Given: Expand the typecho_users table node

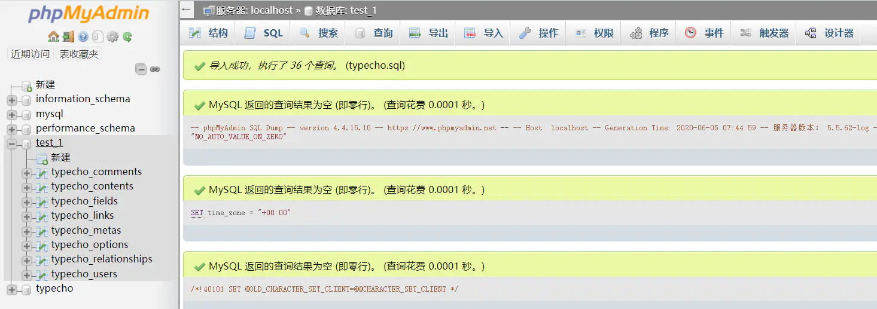Looking at the screenshot, I should click(27, 275).
